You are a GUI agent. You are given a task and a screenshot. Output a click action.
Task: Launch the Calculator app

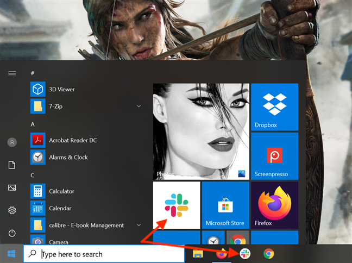click(86, 191)
